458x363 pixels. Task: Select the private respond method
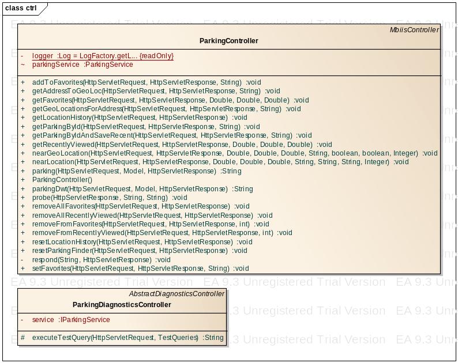tap(102, 260)
